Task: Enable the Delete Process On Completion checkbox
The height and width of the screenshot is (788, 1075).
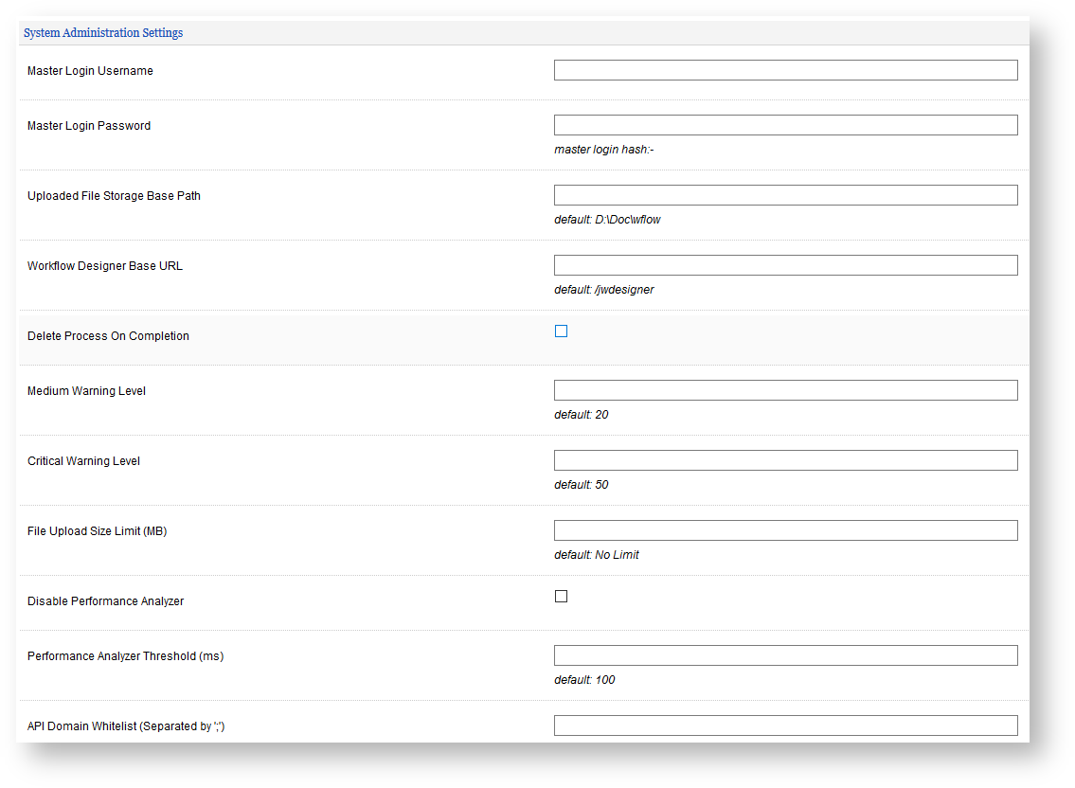Action: tap(561, 331)
